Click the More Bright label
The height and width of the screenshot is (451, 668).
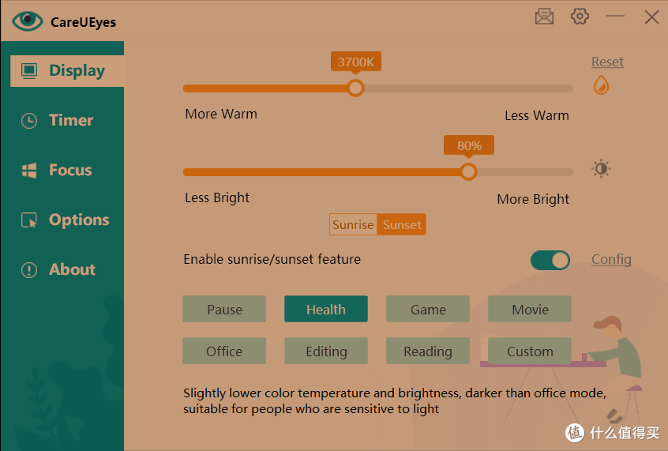[x=533, y=199]
